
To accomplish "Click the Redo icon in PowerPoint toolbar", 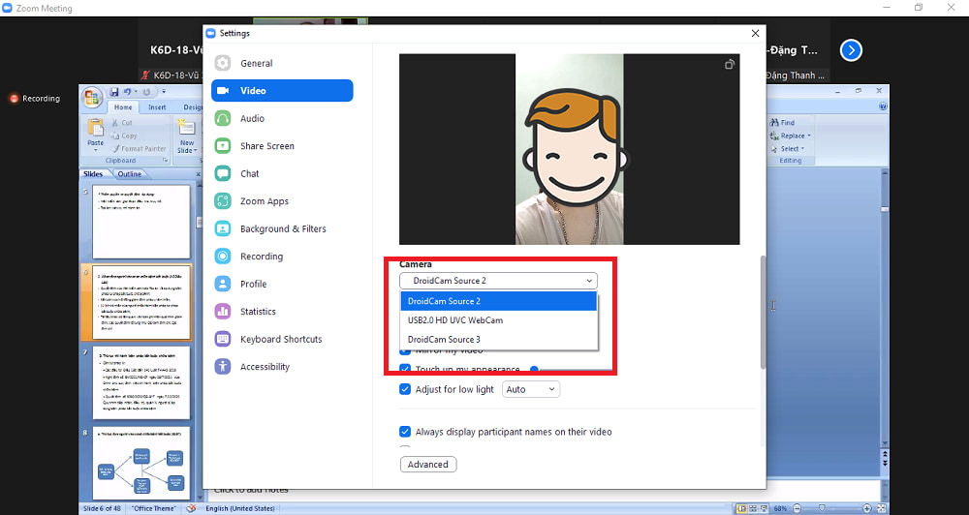I will (x=146, y=92).
